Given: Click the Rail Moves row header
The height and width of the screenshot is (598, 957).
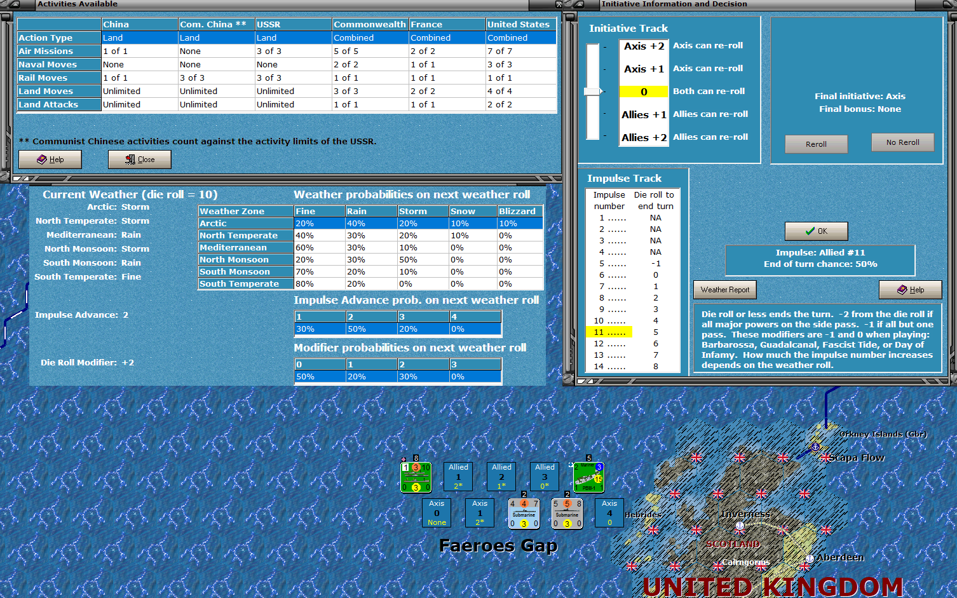Looking at the screenshot, I should click(x=59, y=78).
